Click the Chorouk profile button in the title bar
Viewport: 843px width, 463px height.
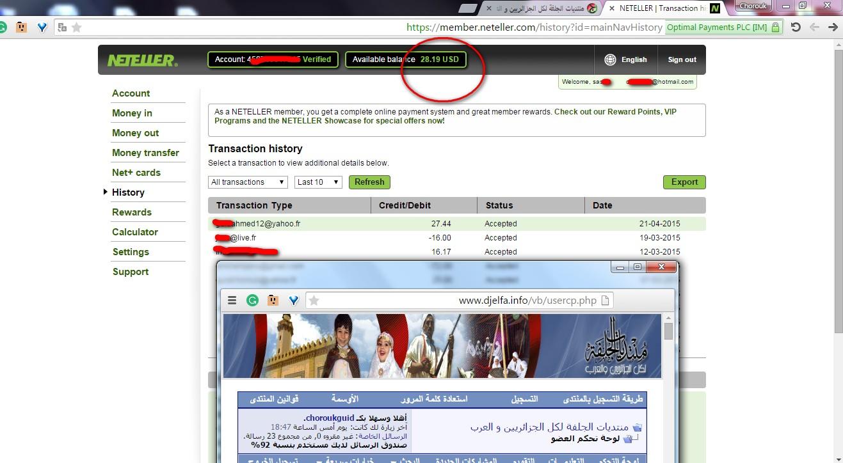point(753,6)
